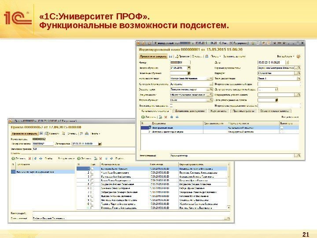Viewport: 317px width, 238px height.
Task: Click the printer icon in the Individual plan toolbar
Action: [206, 56]
